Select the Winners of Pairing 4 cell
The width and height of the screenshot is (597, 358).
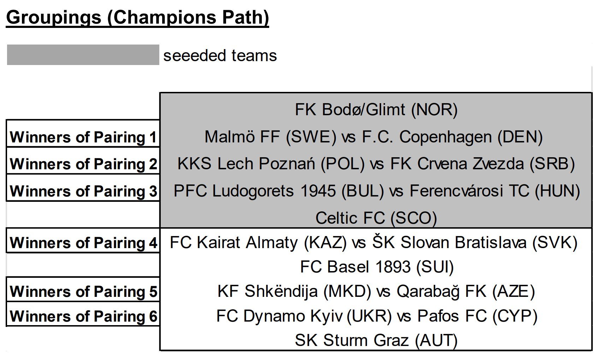[83, 243]
